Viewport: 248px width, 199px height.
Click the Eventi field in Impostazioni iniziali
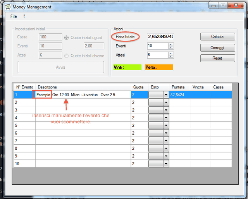[50, 46]
